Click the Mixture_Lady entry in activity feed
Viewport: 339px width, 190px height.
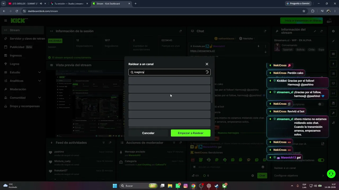point(81,163)
